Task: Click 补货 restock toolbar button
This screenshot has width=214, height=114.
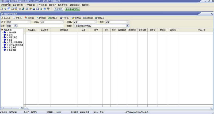Action: click(x=29, y=18)
